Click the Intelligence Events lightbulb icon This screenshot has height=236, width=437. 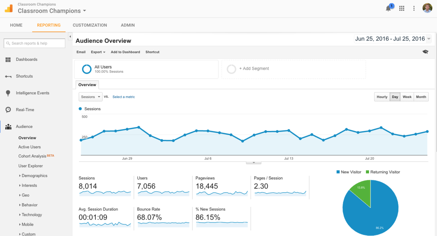(x=8, y=93)
